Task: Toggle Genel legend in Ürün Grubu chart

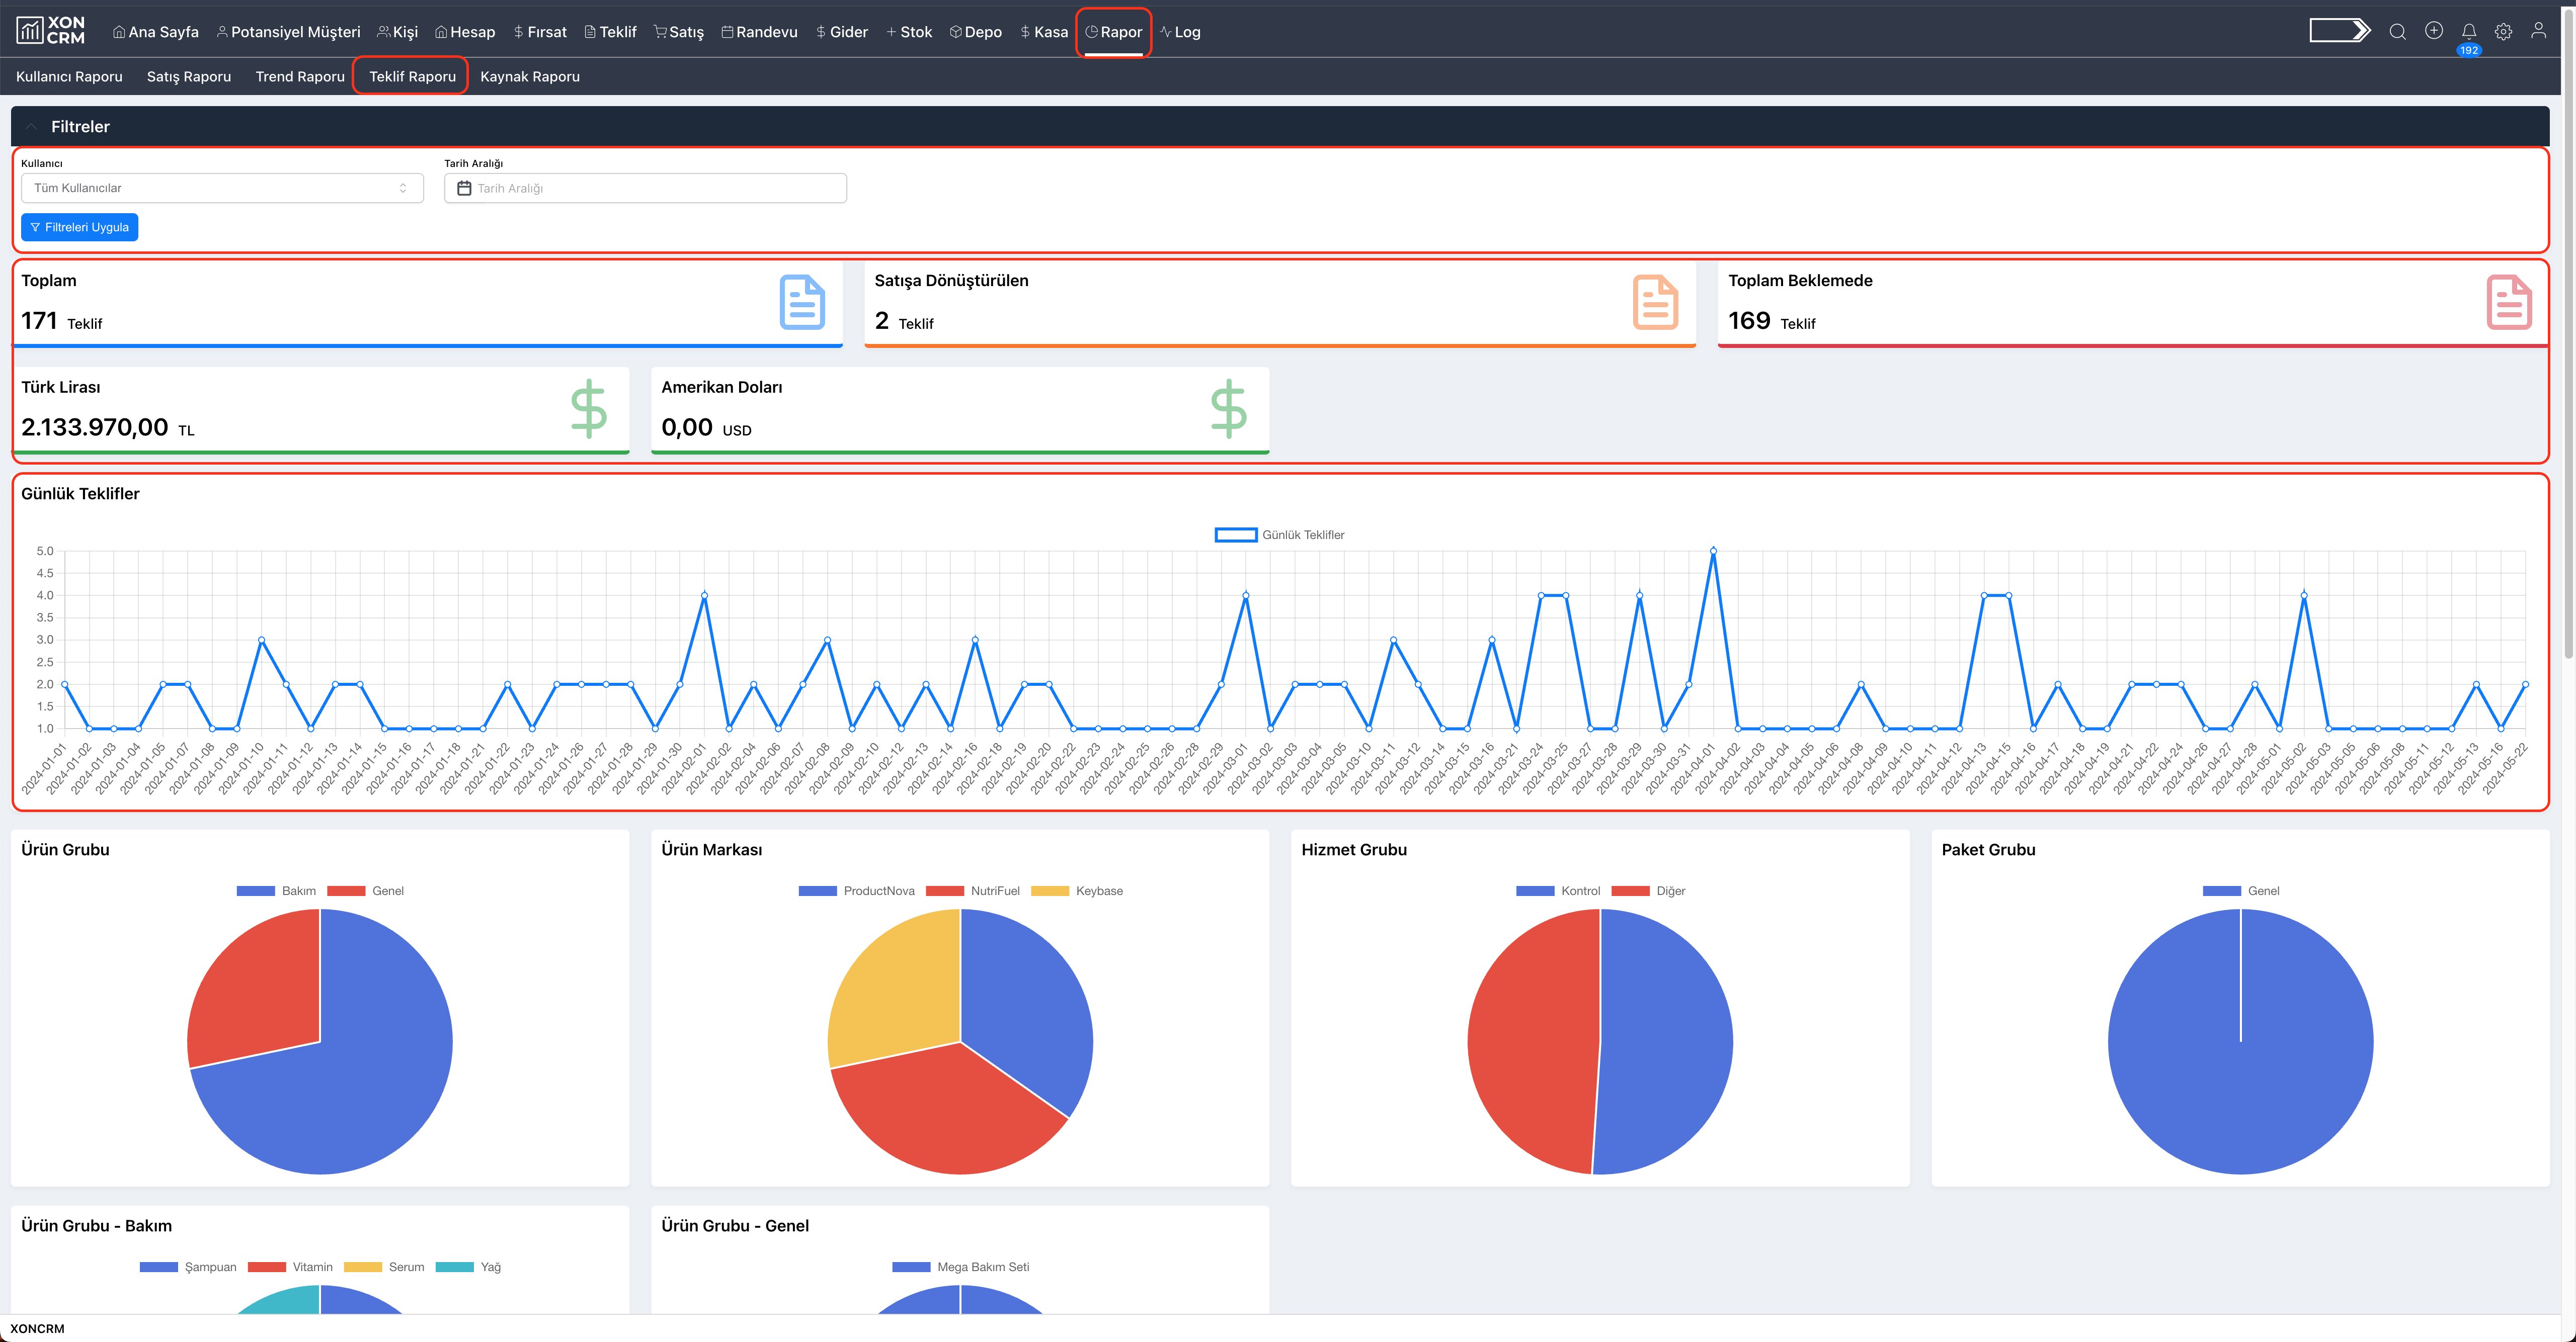Action: (365, 890)
